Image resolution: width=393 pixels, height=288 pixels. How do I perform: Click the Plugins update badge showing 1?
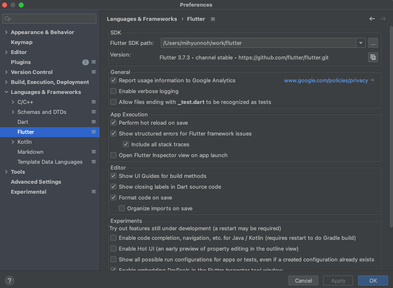pos(86,62)
